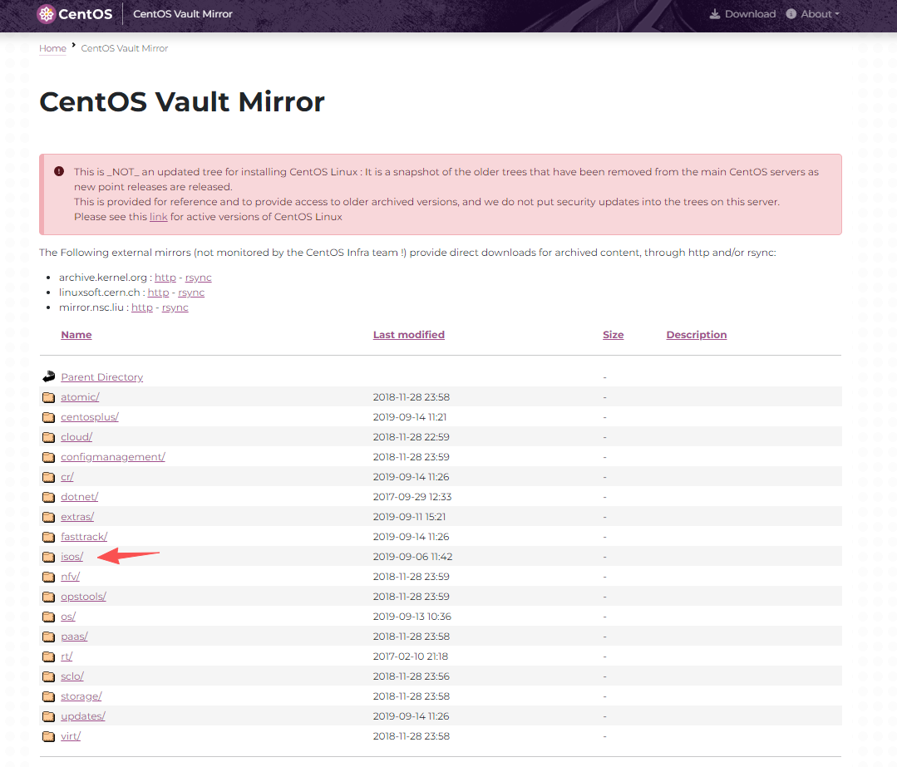Click the CentOS logo icon
Screen dimensions: 897x767
pos(46,14)
